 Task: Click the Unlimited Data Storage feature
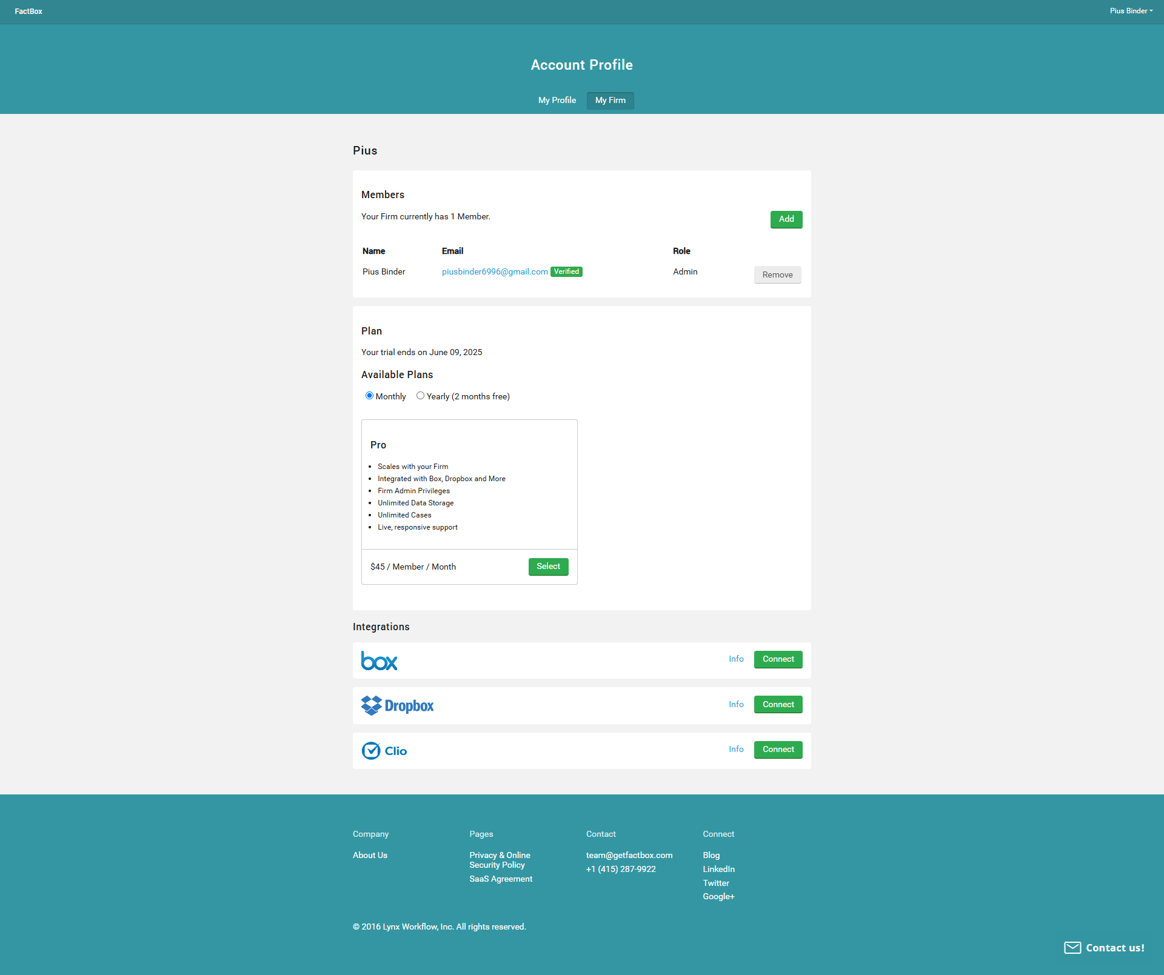415,503
